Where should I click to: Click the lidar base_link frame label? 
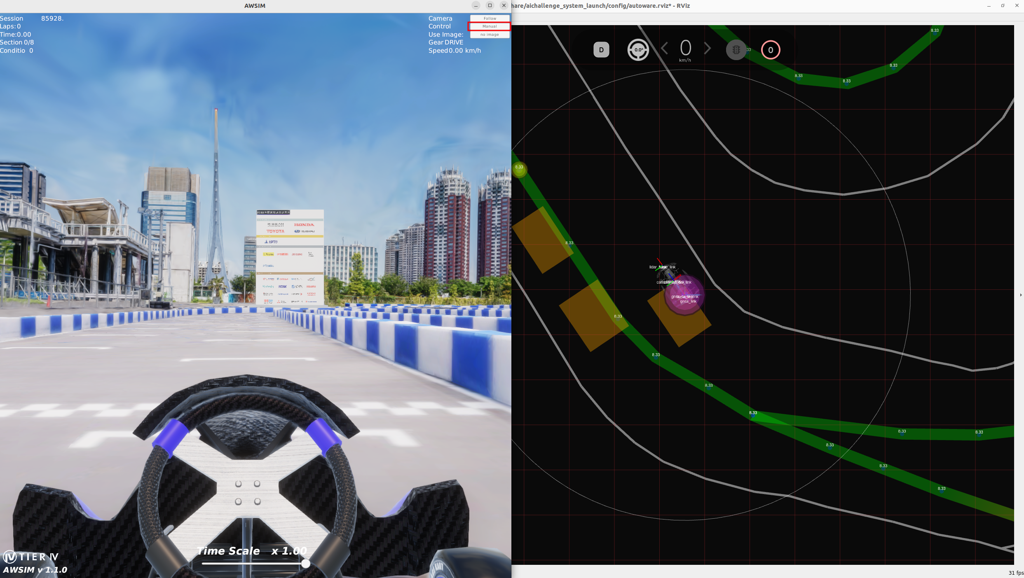pyautogui.click(x=662, y=267)
